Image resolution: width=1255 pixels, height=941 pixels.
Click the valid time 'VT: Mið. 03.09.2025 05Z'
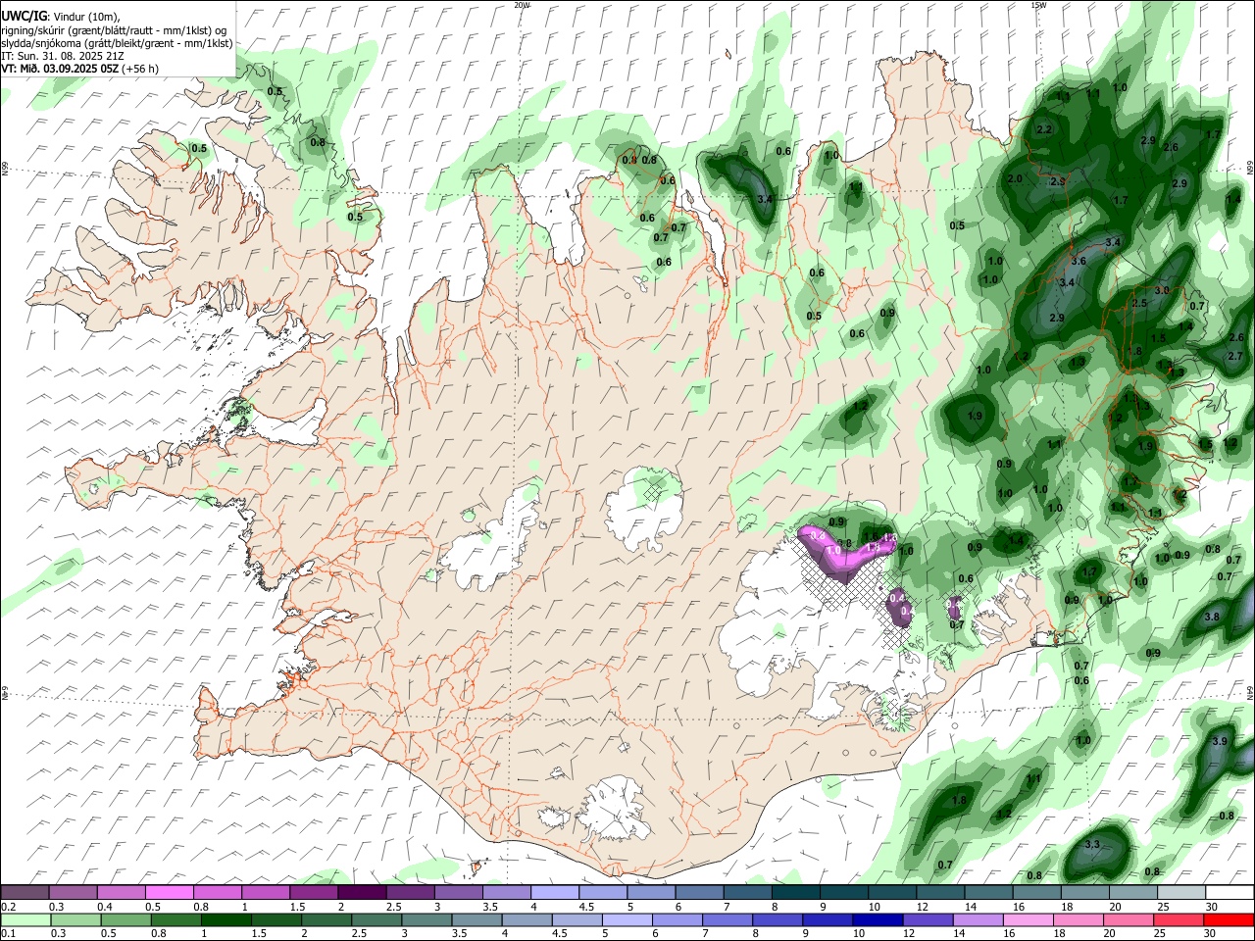[61, 69]
